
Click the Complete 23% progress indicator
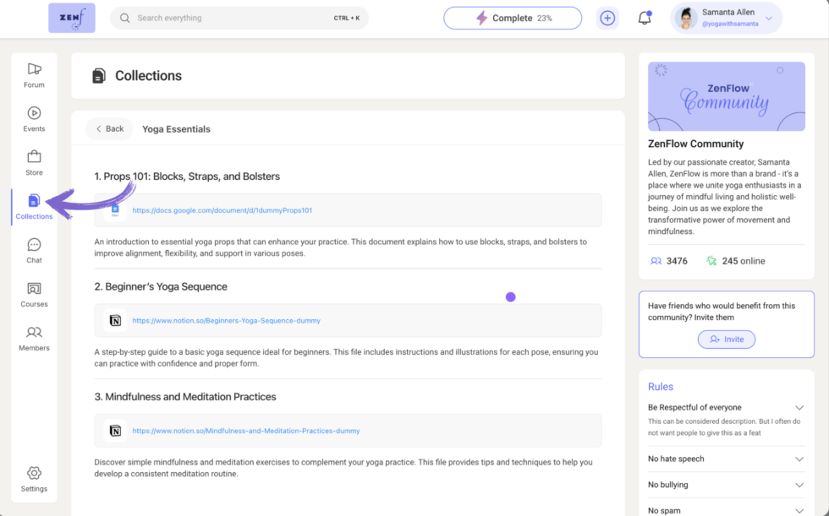512,17
